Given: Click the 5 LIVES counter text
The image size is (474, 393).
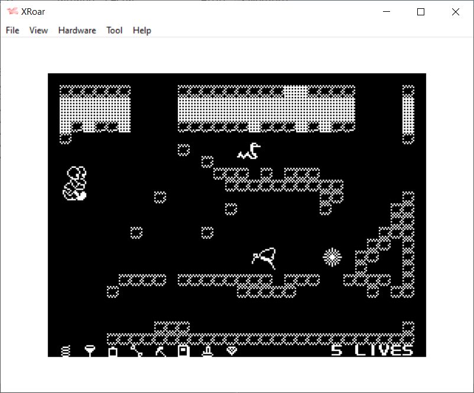Looking at the screenshot, I should click(372, 350).
